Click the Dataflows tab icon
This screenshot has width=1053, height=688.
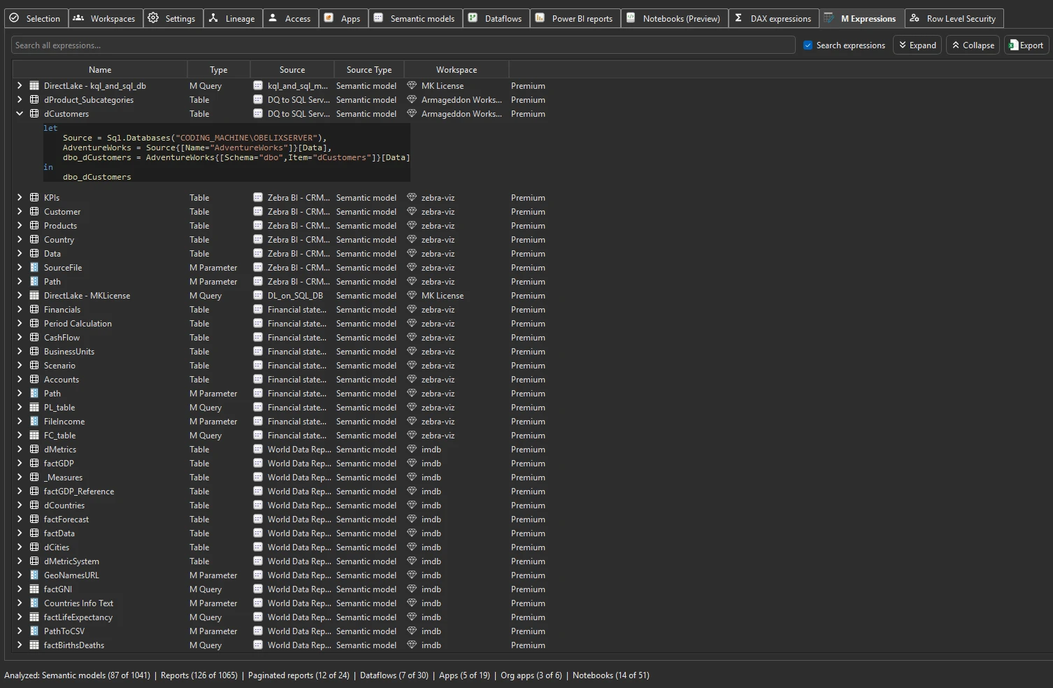point(473,18)
